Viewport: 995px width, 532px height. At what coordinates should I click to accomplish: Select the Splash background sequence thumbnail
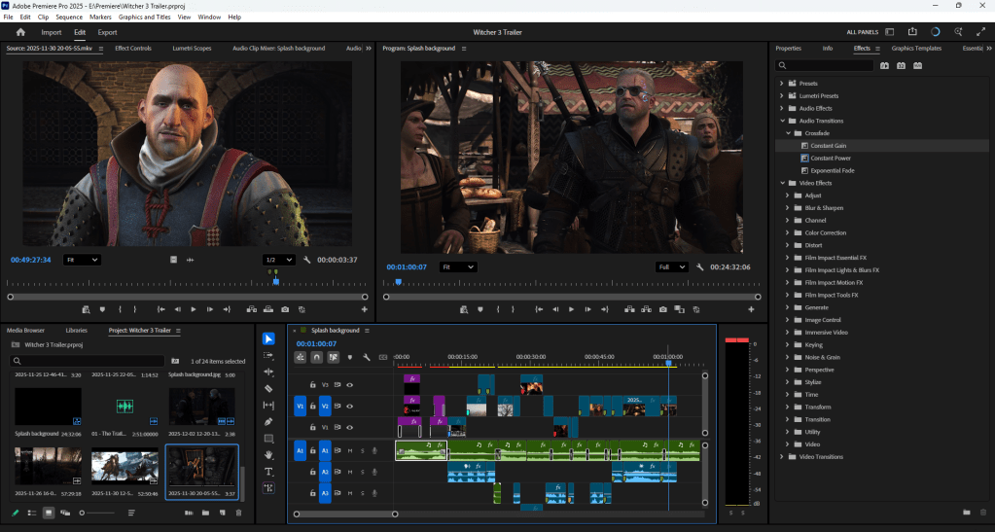[48, 408]
